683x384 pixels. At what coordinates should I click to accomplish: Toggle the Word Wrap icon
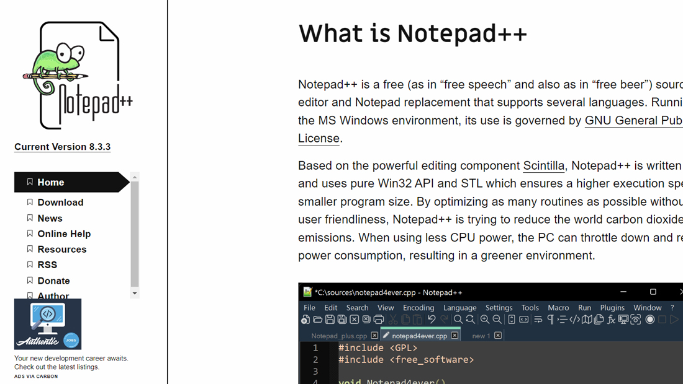tap(538, 320)
